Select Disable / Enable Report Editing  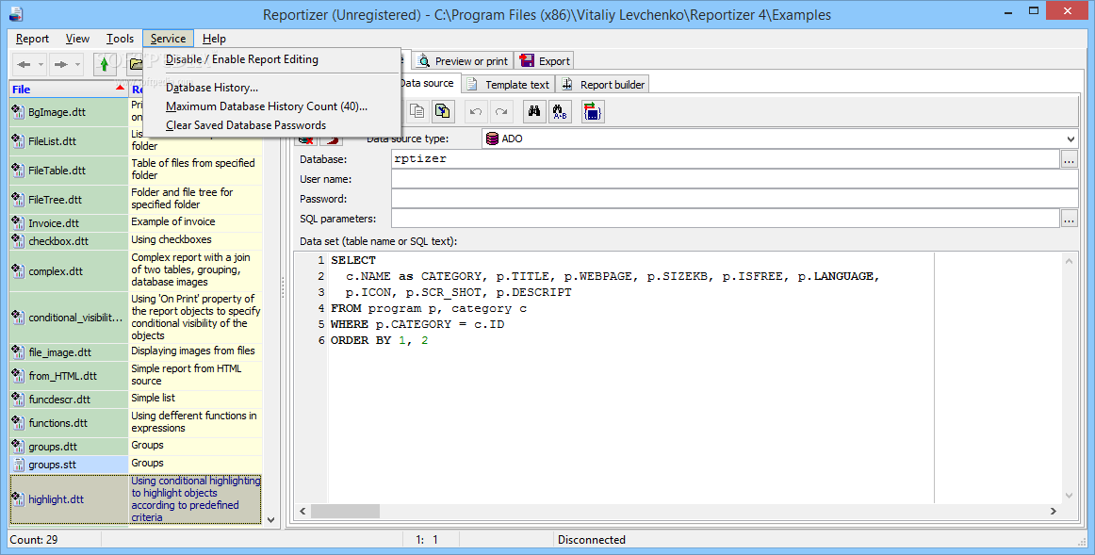point(242,59)
